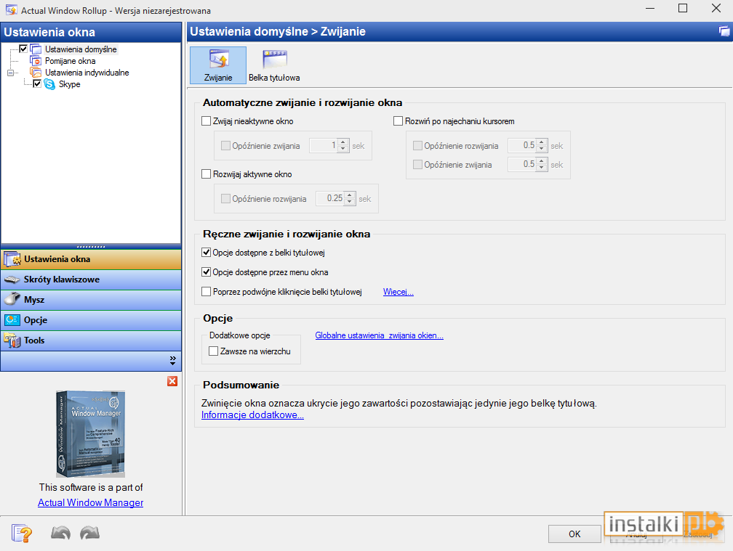733x551 pixels.
Task: Select Pomijane okna tree item
Action: tap(70, 61)
